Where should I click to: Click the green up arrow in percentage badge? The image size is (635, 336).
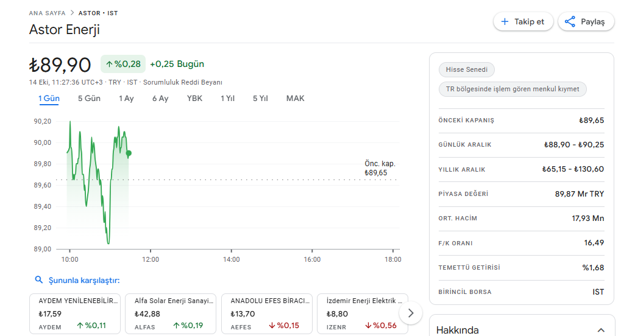109,64
